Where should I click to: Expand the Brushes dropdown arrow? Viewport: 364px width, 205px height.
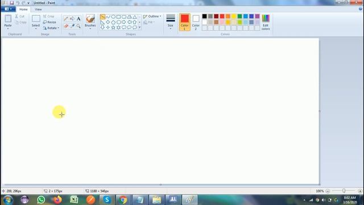click(90, 28)
